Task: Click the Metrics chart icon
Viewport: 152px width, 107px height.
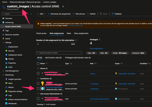Action: [x=6, y=87]
